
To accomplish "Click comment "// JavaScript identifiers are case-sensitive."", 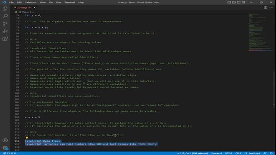I will (x=62, y=96).
